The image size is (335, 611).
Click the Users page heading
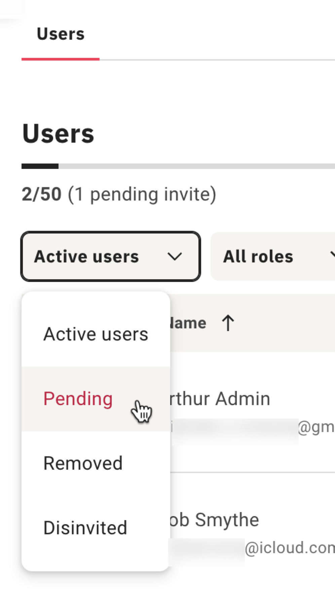coord(58,133)
